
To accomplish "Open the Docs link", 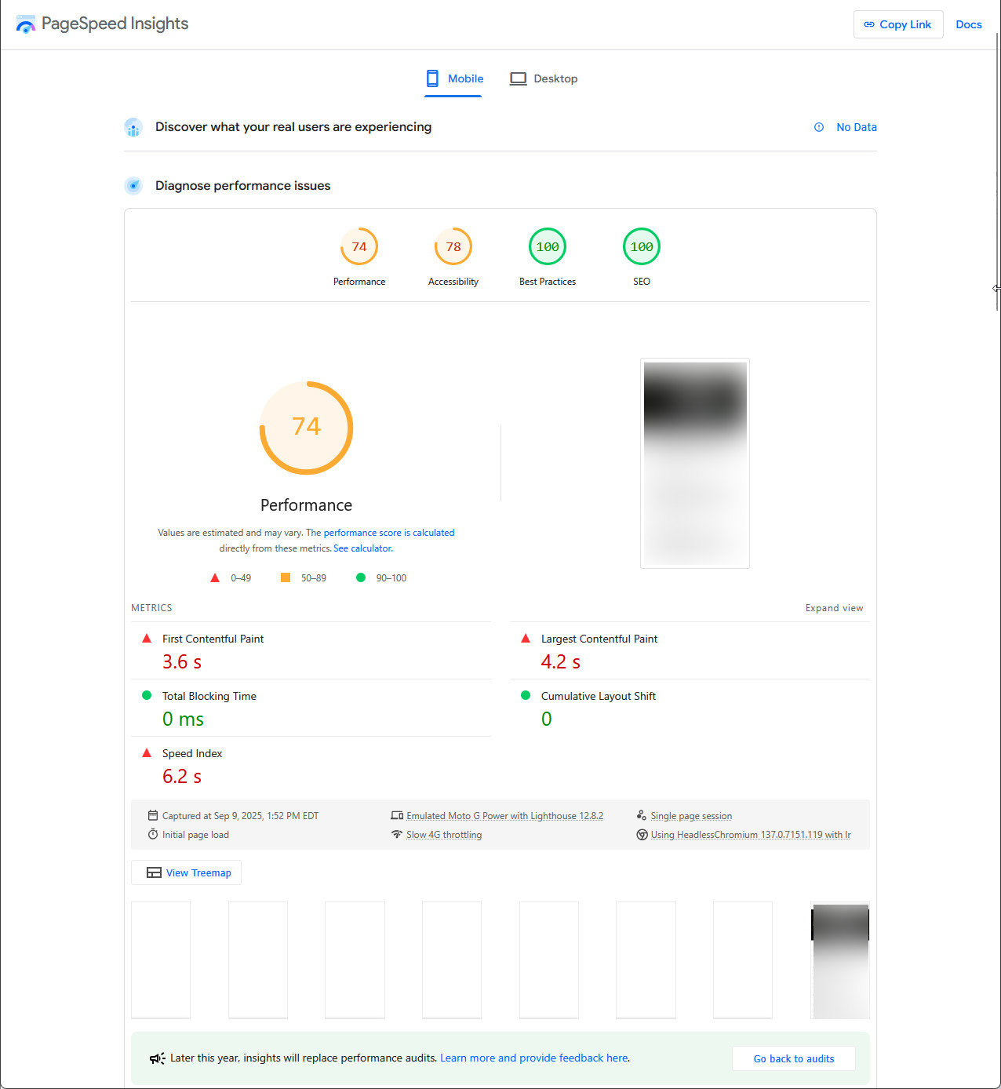I will [969, 24].
